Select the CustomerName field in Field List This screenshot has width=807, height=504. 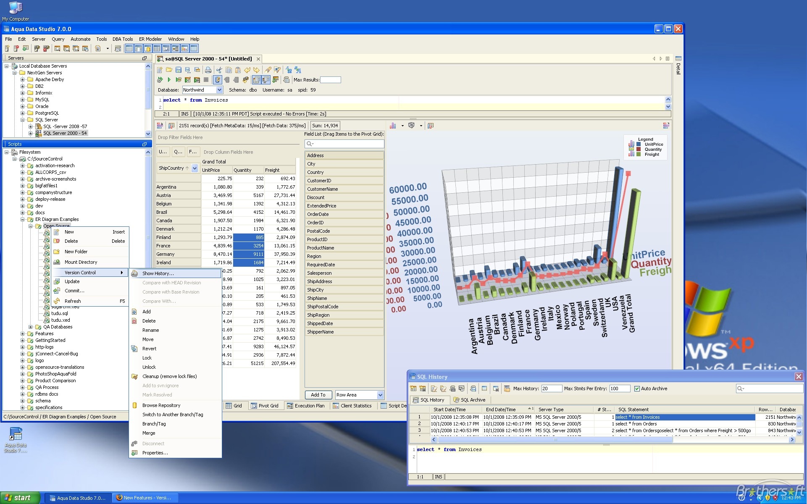pos(344,189)
